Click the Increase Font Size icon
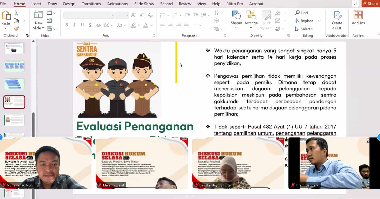The image size is (380, 199). click(x=133, y=15)
